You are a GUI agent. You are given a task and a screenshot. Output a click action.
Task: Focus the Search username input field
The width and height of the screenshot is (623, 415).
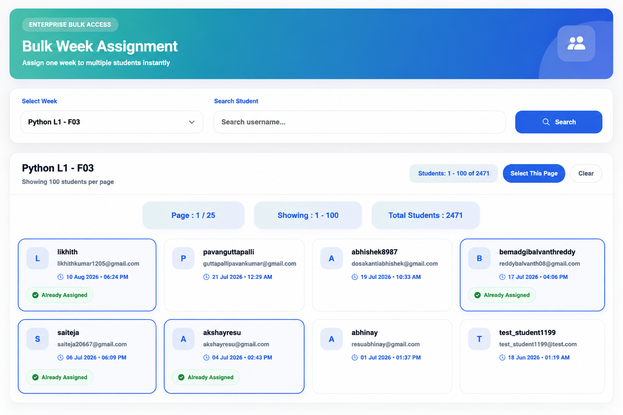pyautogui.click(x=359, y=122)
